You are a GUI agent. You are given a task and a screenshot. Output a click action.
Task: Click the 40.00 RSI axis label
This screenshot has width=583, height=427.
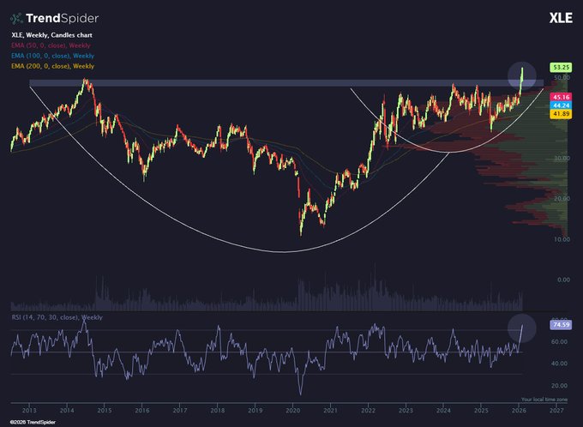(x=559, y=364)
